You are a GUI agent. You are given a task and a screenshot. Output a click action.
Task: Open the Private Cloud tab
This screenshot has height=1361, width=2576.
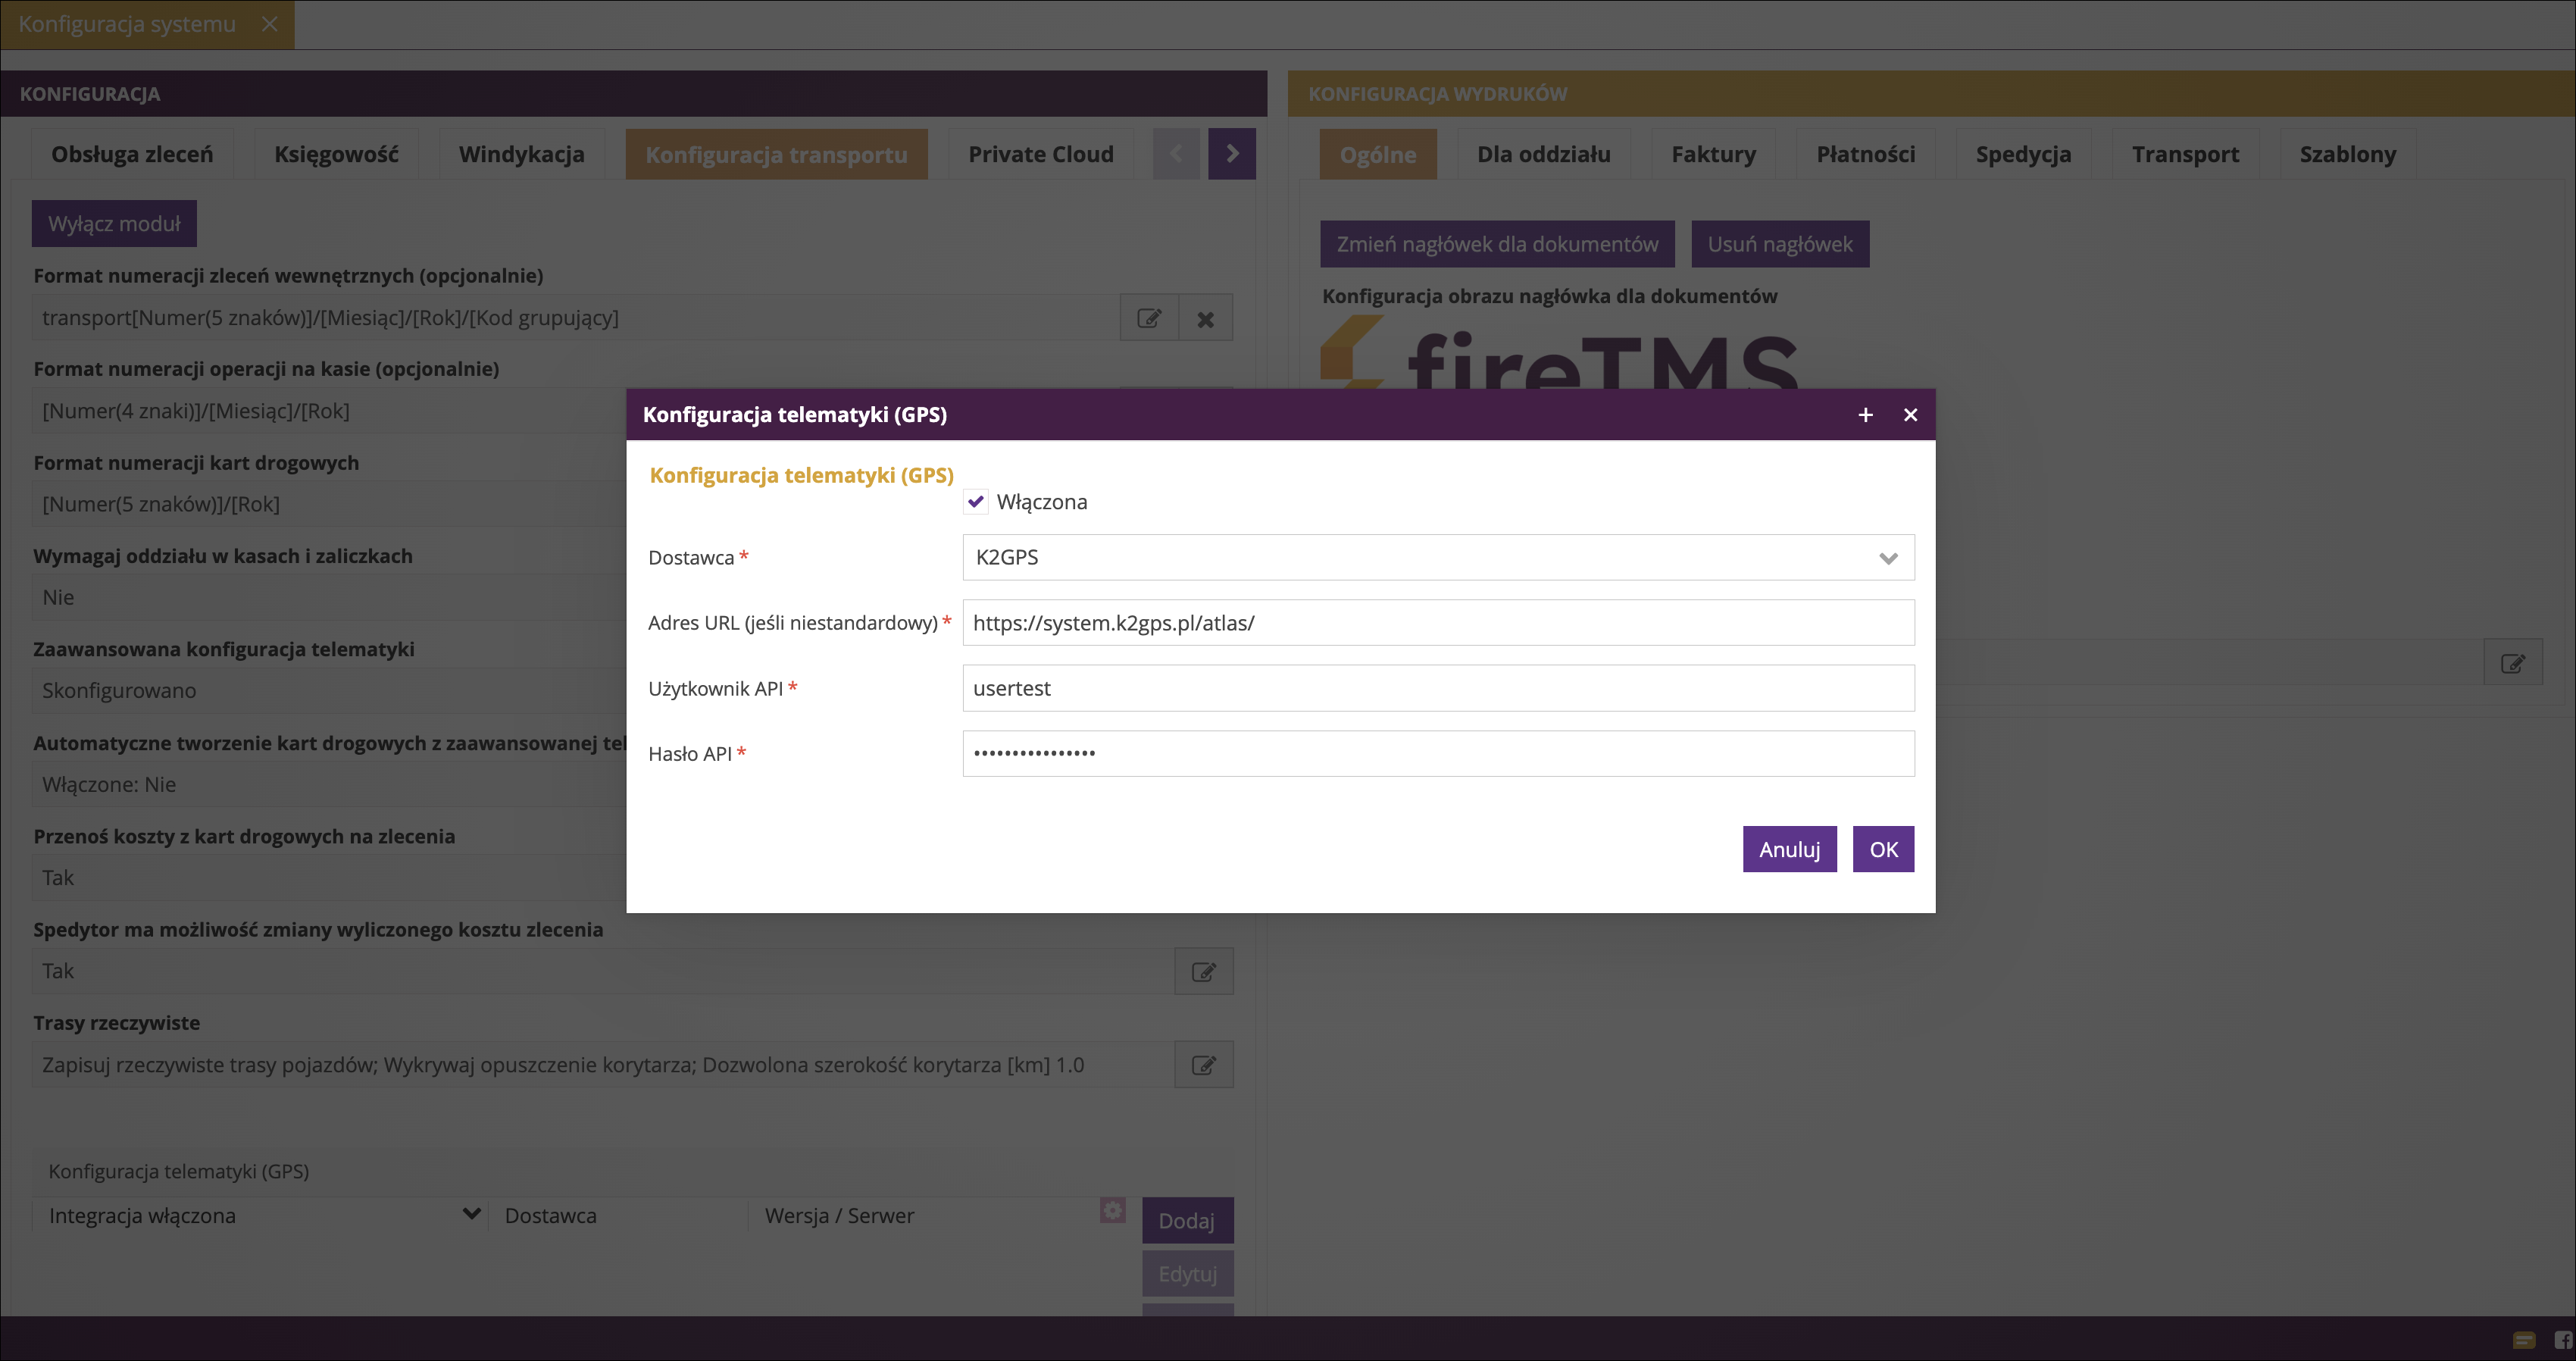point(1040,154)
